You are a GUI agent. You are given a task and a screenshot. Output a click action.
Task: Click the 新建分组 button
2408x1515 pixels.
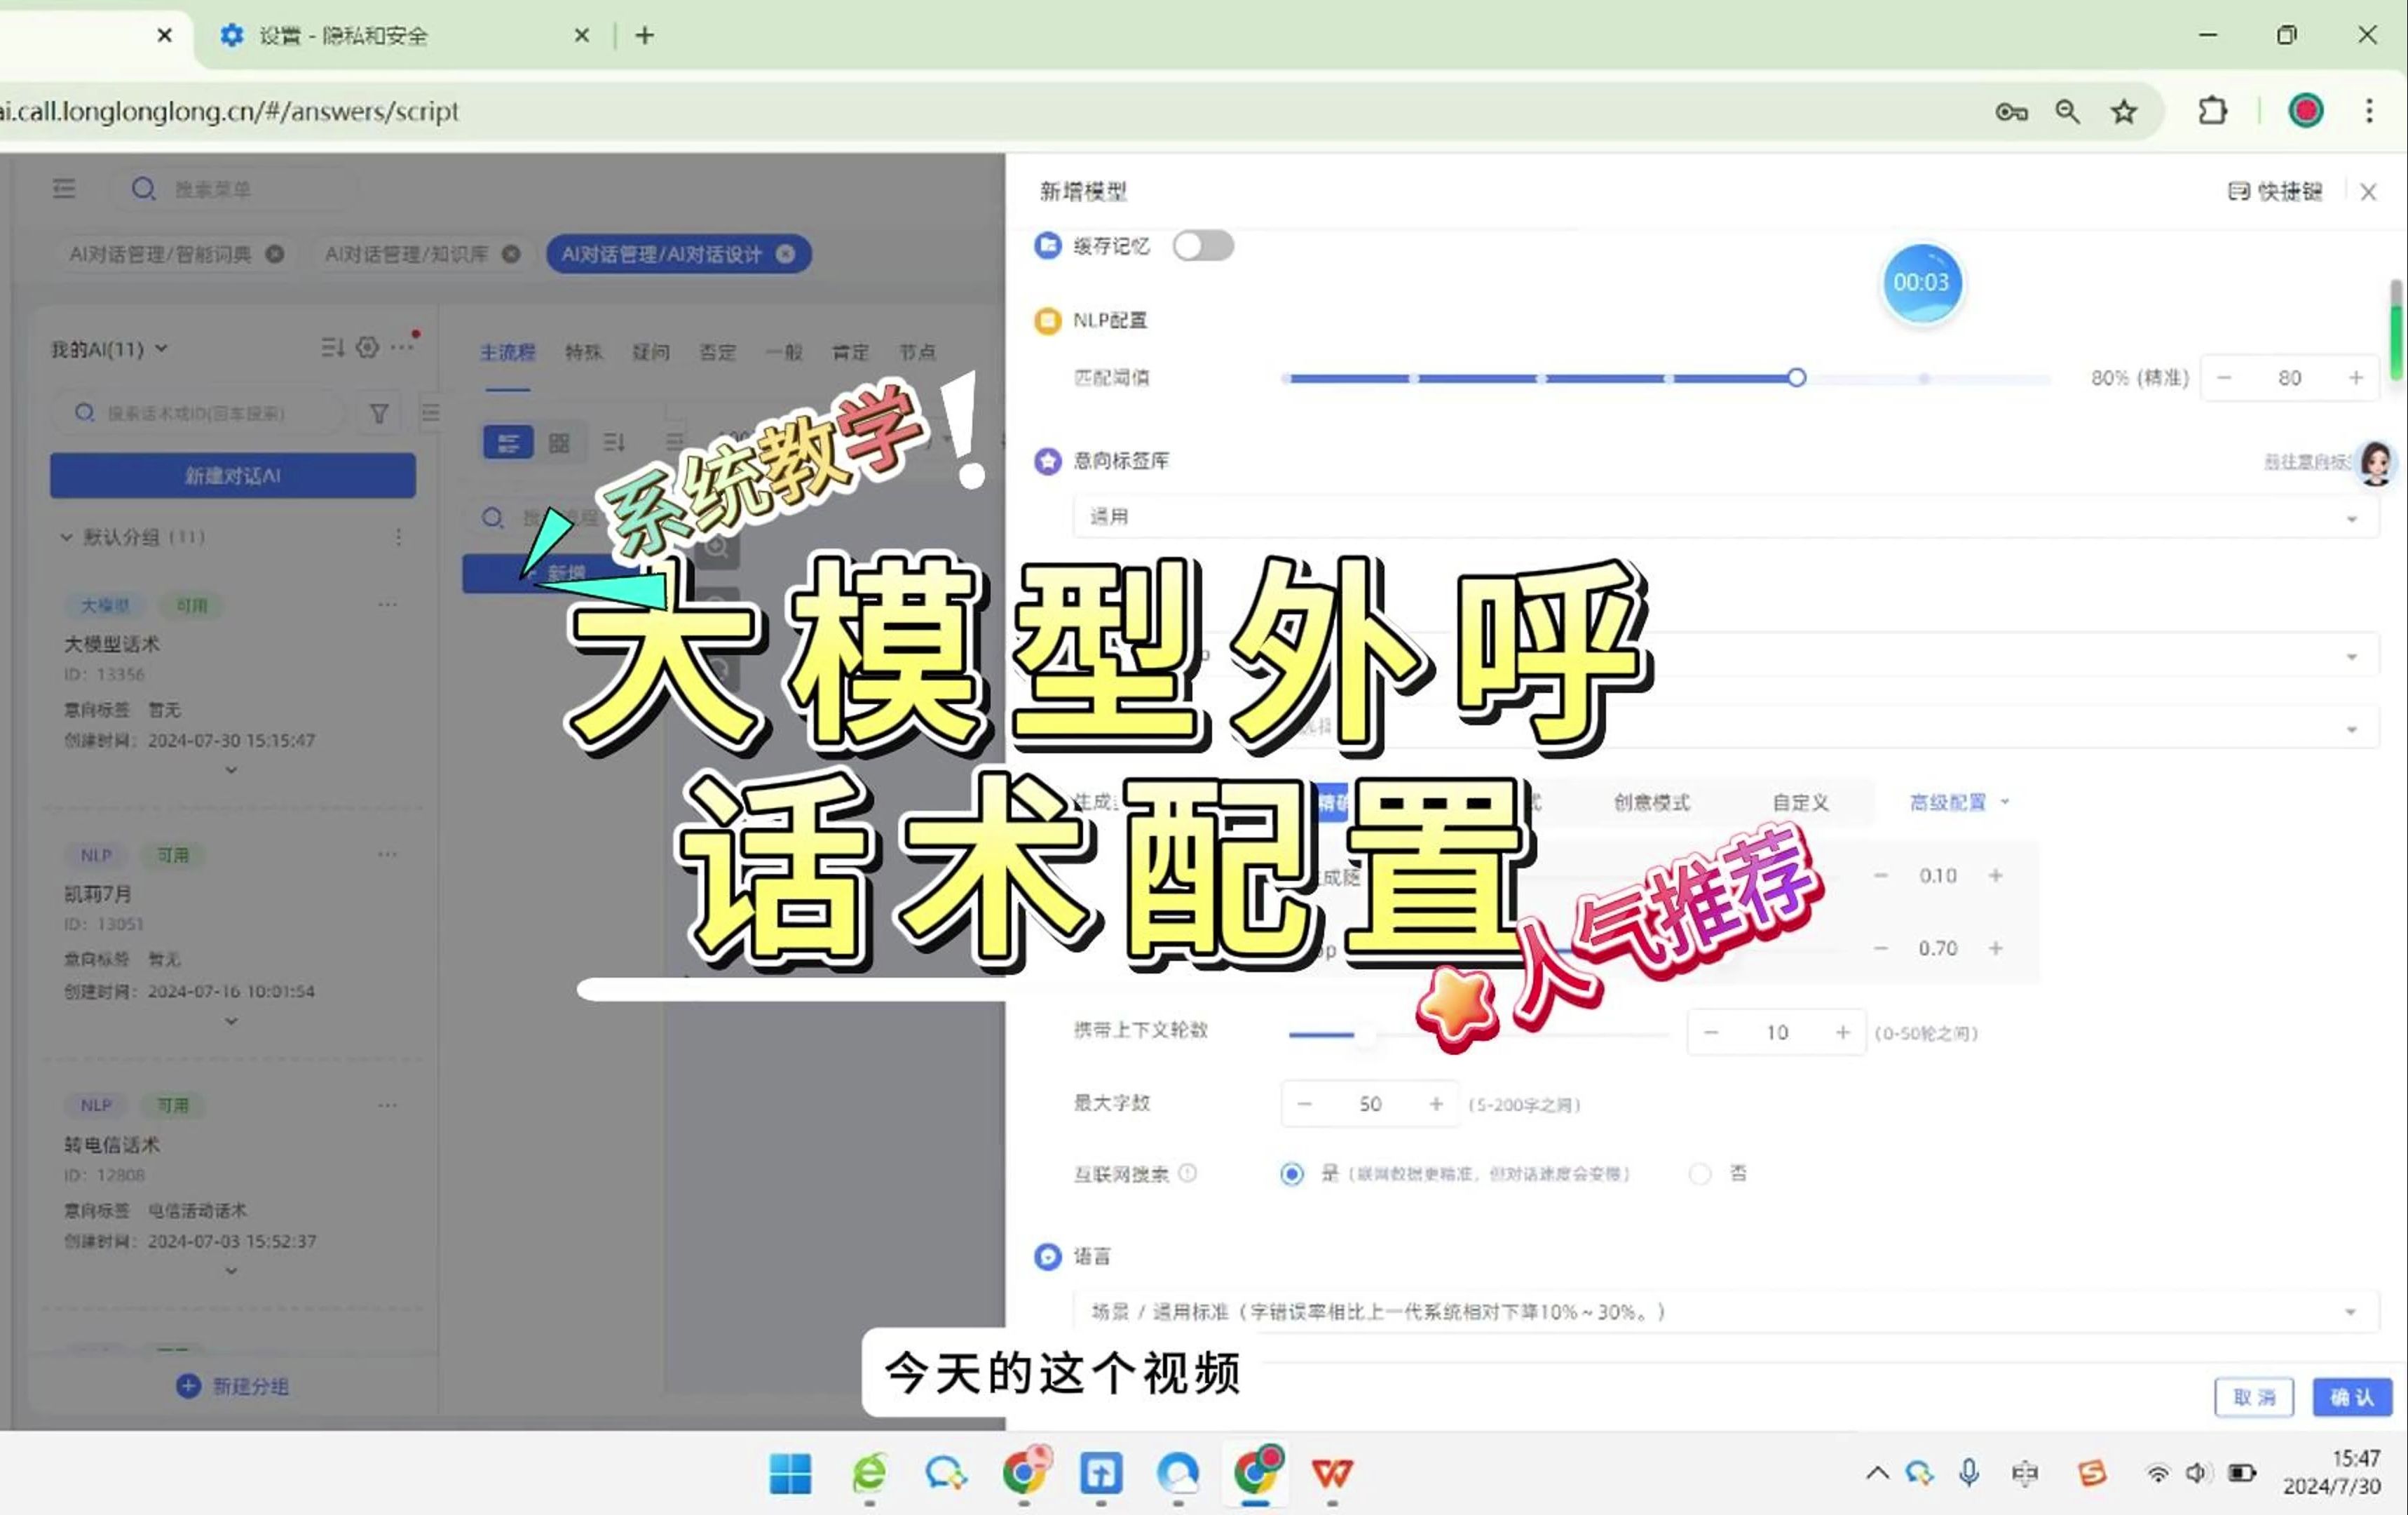point(232,1385)
